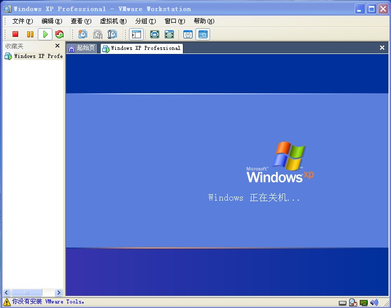Select Windows XP Professional in favorites list

point(34,56)
